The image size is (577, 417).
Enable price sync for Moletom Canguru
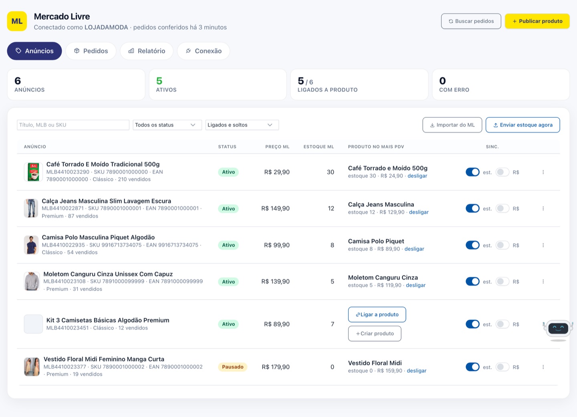[502, 282]
